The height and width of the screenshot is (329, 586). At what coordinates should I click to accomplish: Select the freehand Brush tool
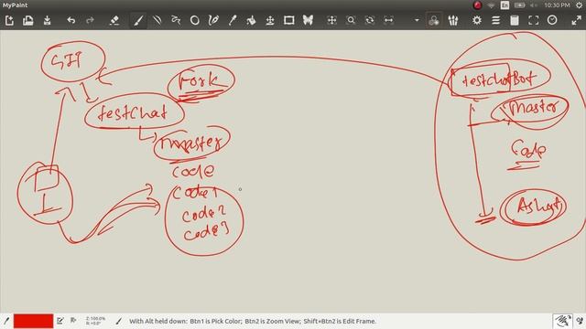(138, 20)
